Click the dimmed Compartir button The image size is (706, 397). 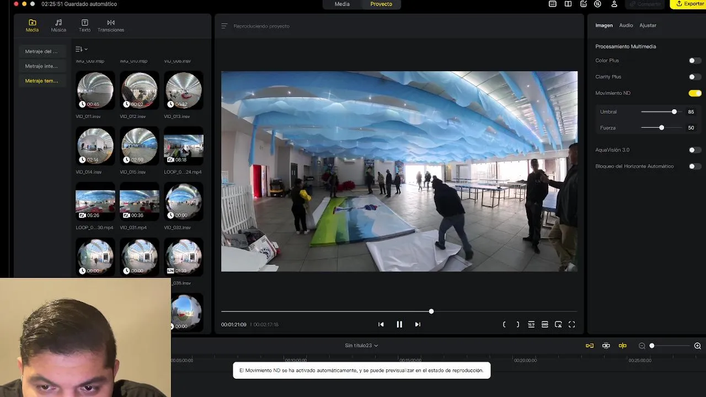pos(645,4)
